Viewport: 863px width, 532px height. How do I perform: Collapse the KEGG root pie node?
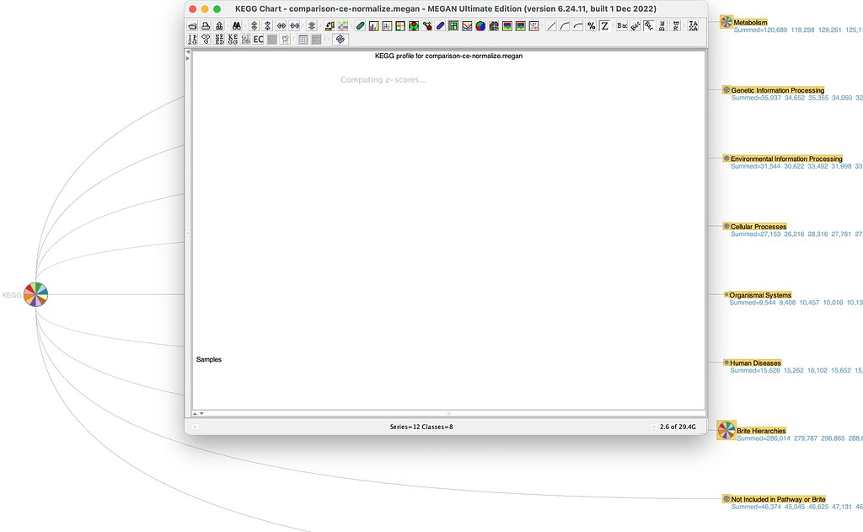tap(35, 294)
